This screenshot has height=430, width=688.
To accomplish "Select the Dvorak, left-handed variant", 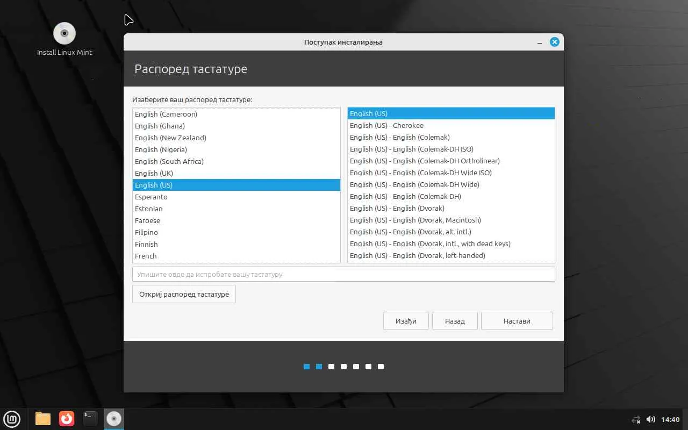I will 451,255.
